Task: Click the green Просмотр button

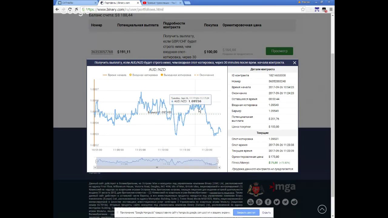Action: point(279,51)
